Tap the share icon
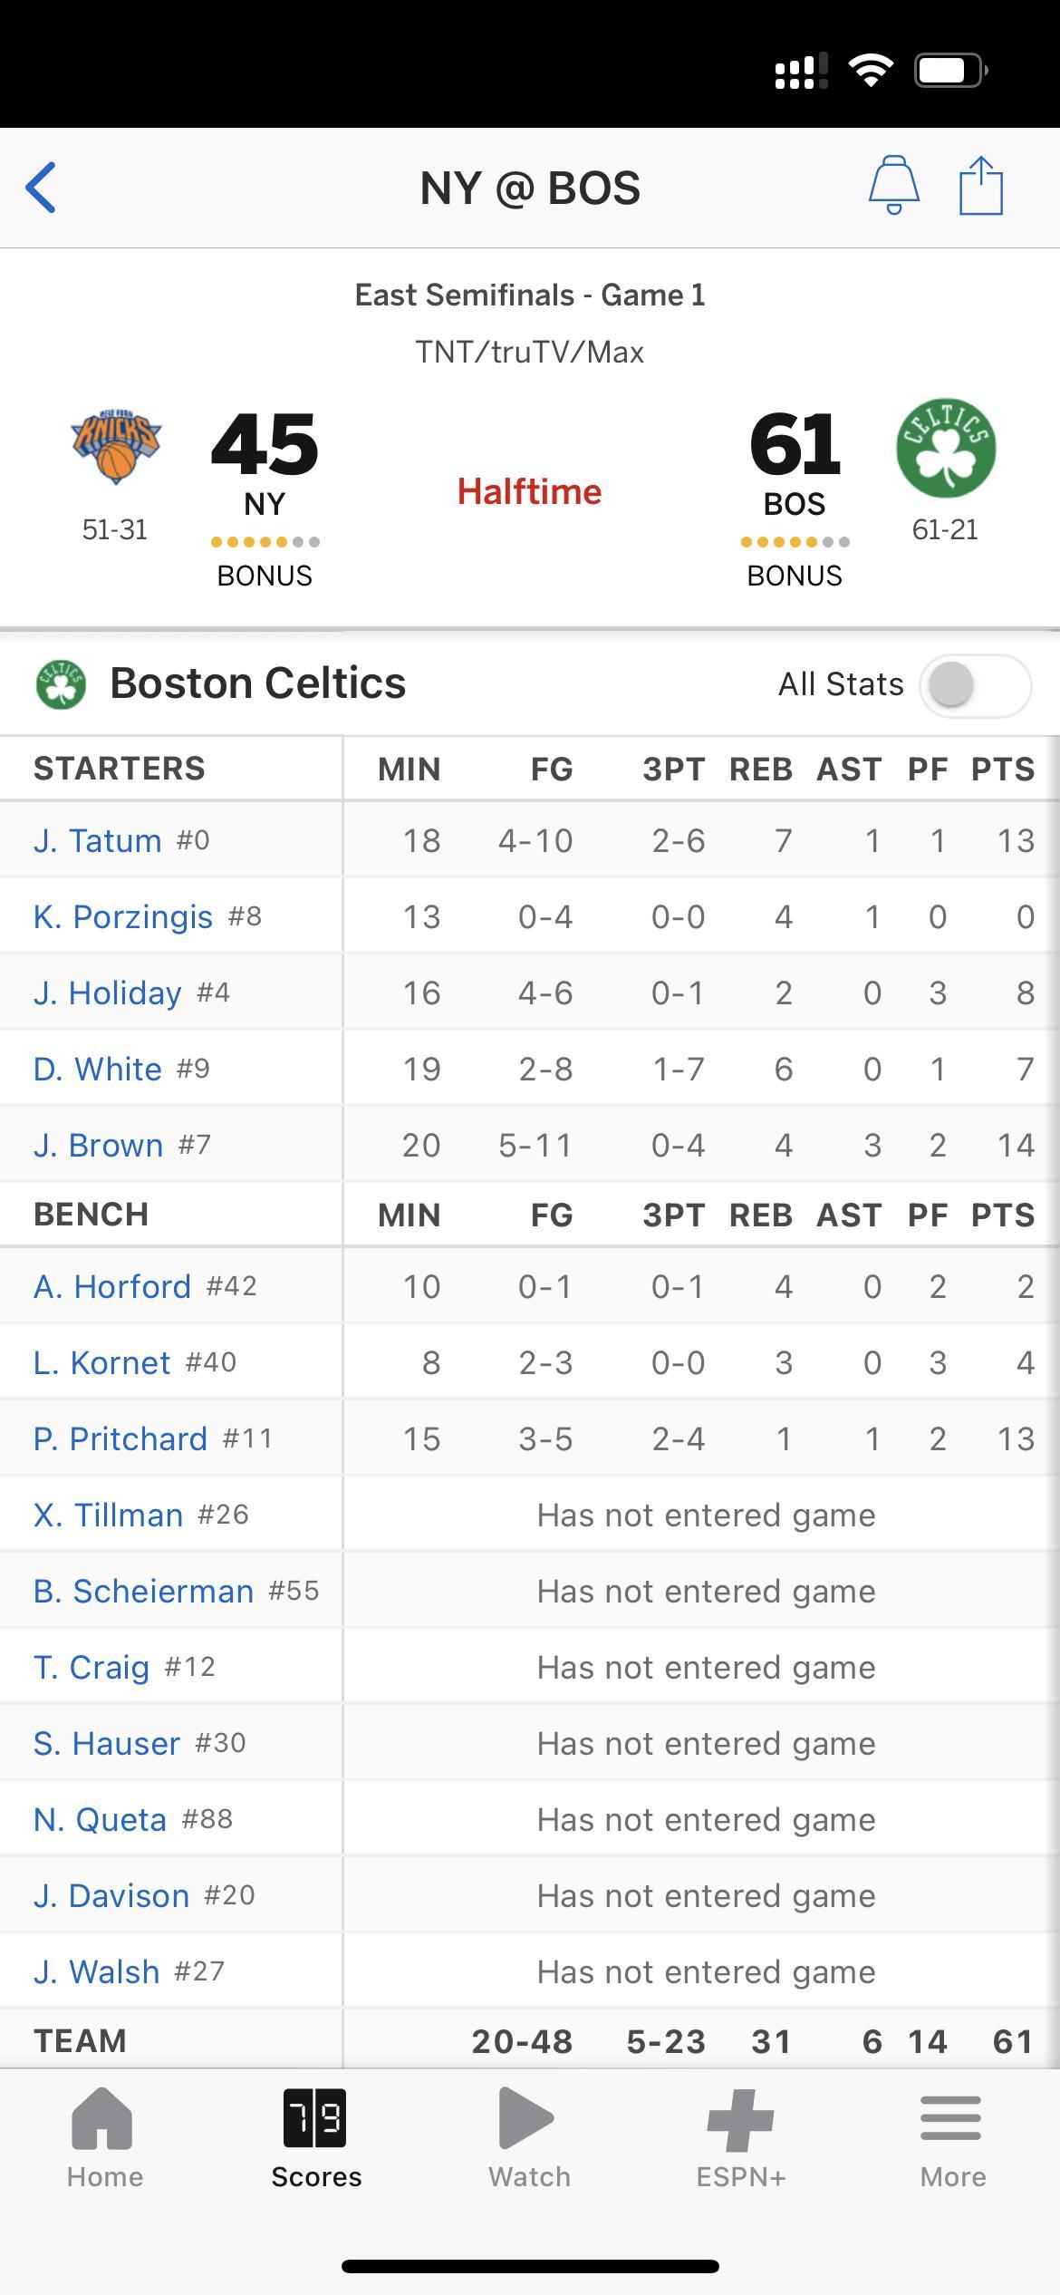The width and height of the screenshot is (1060, 2295). click(981, 186)
